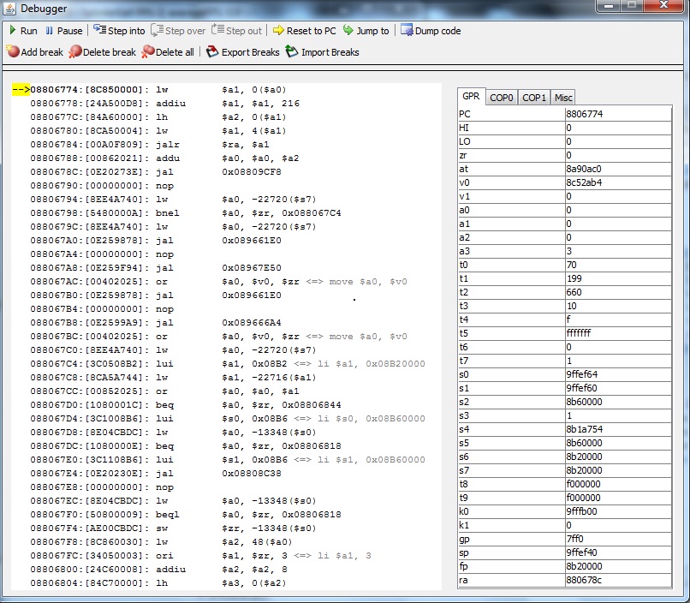Click Dump code toolbar button
Screen dimensions: 690x603
430,31
